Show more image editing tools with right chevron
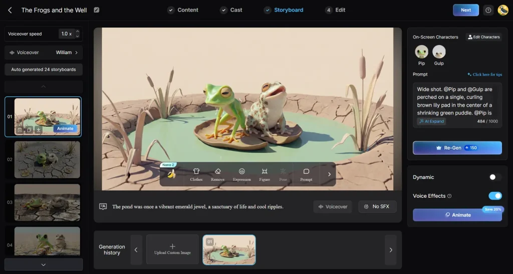Viewport: 513px width, 274px height. coord(329,174)
